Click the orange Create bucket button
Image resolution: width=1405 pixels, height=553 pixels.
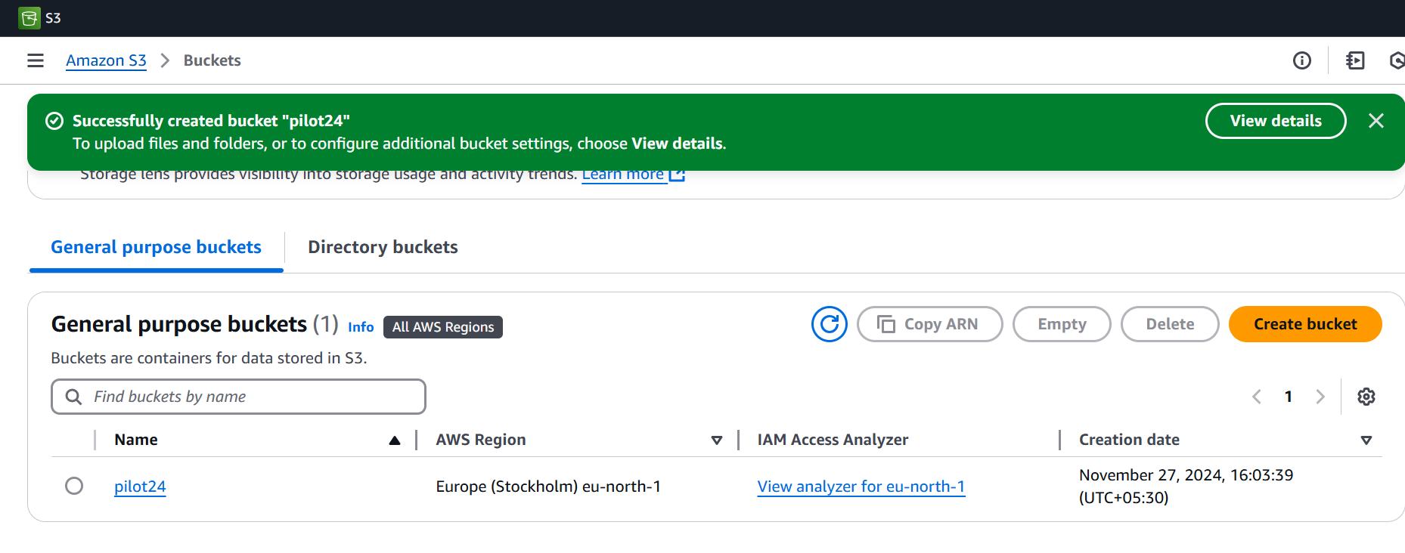1304,324
